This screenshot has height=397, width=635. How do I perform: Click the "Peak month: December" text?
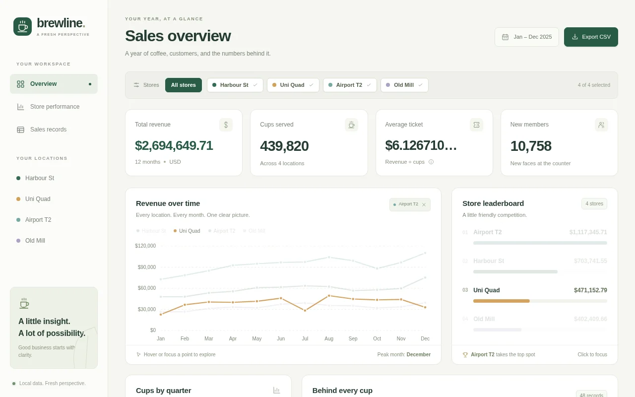click(x=404, y=355)
